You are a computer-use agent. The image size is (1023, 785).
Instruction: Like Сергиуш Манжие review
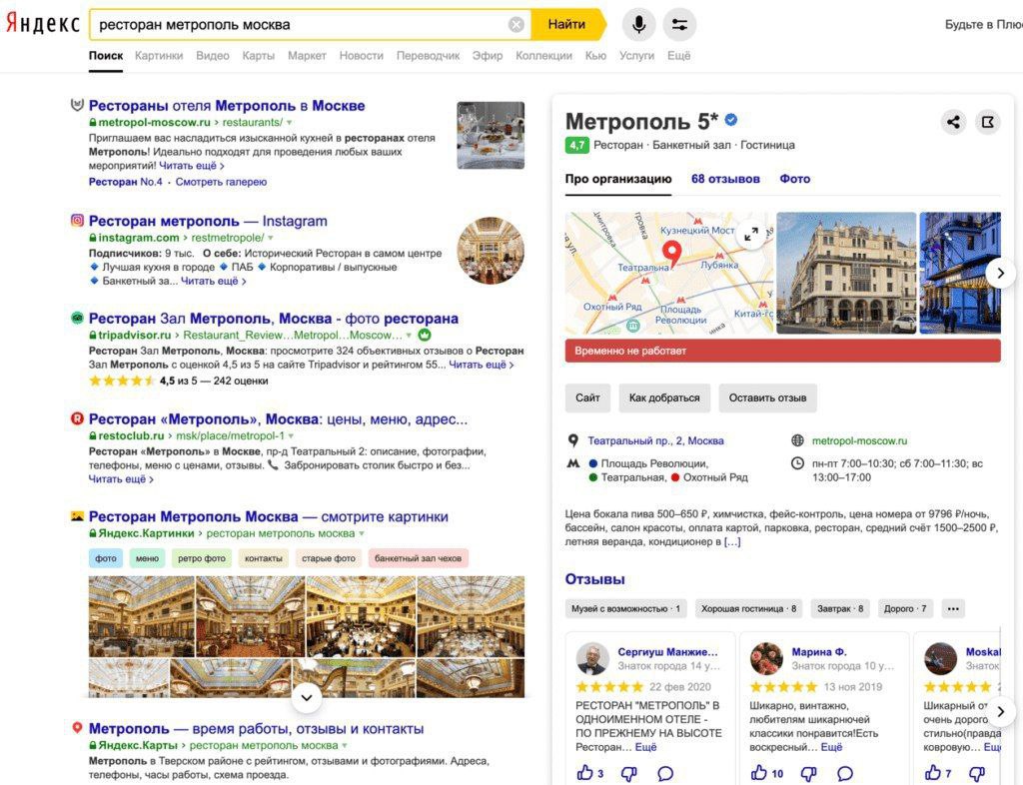coord(584,773)
